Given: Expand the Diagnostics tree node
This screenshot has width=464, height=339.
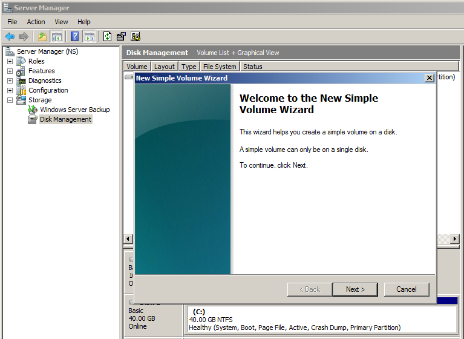Looking at the screenshot, I should click(x=10, y=81).
